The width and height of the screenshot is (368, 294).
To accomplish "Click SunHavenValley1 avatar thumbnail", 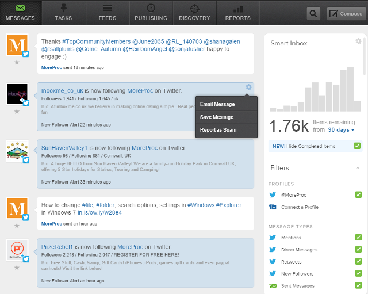I will [x=17, y=151].
